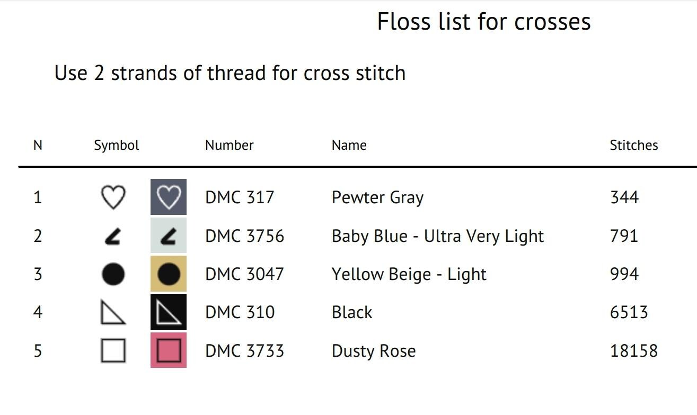The width and height of the screenshot is (697, 415).
Task: Click the black angle symbol for DMC 3756
Action: (113, 236)
